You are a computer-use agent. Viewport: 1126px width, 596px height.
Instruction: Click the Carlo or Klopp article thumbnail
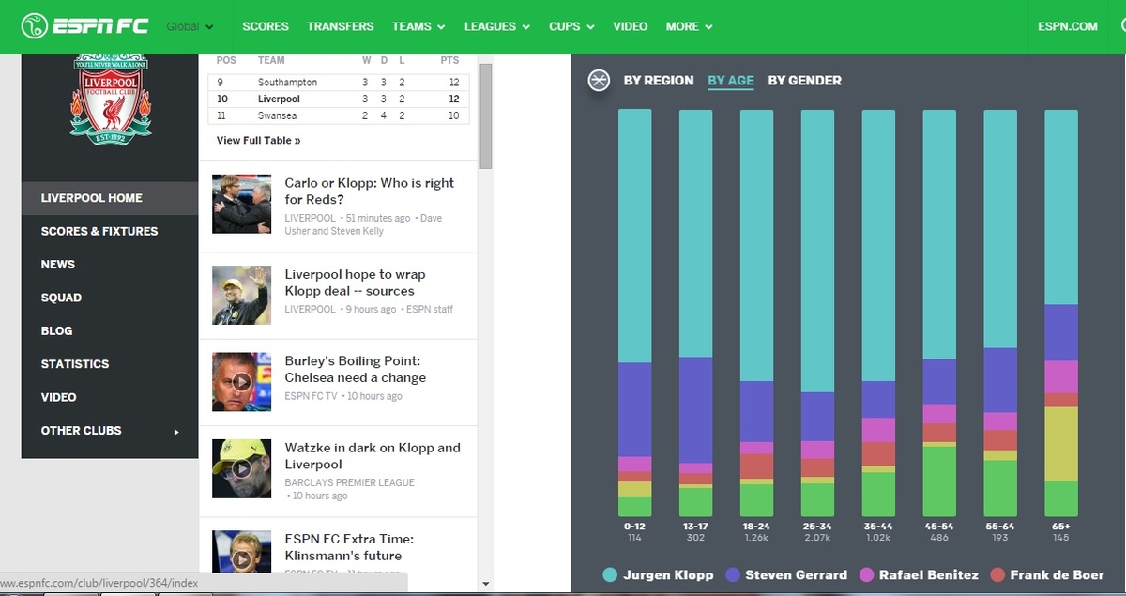[x=241, y=204]
